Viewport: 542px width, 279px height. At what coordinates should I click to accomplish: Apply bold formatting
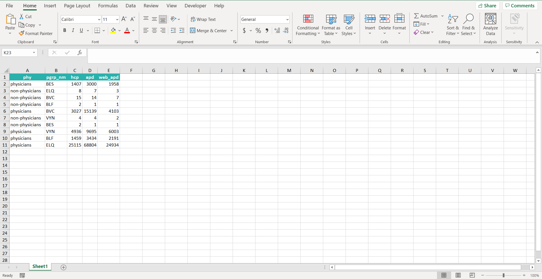(65, 30)
